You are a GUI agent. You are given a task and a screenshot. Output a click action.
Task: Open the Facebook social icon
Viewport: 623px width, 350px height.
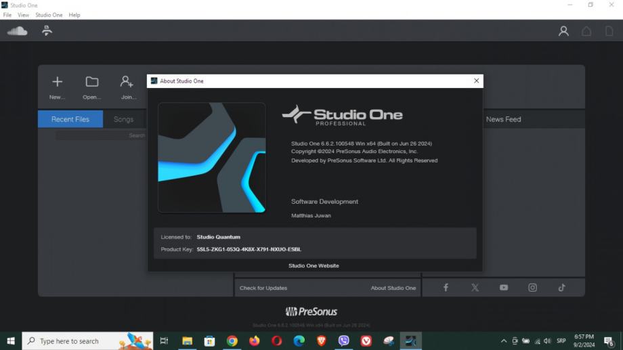pyautogui.click(x=446, y=287)
